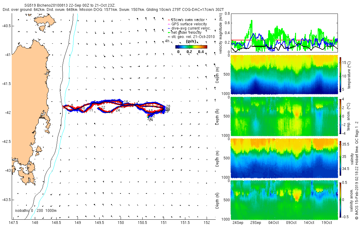Click the glider track waypoint label '11'
Viewport: 361px width, 226px height.
[91, 111]
